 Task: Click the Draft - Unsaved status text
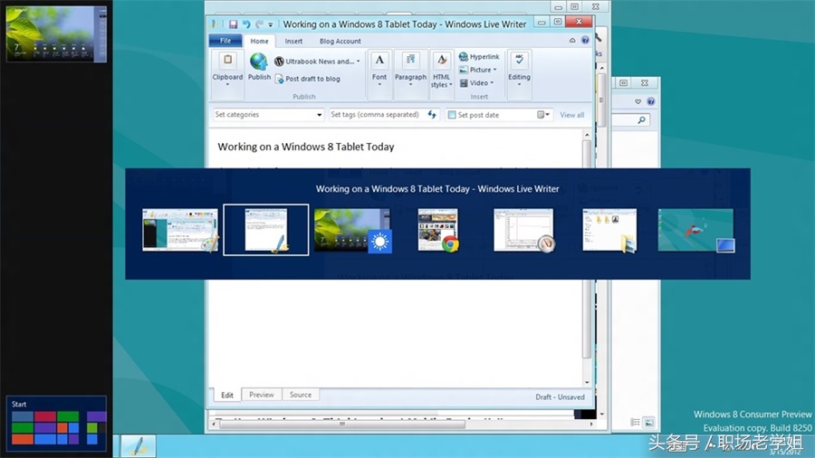click(x=560, y=397)
